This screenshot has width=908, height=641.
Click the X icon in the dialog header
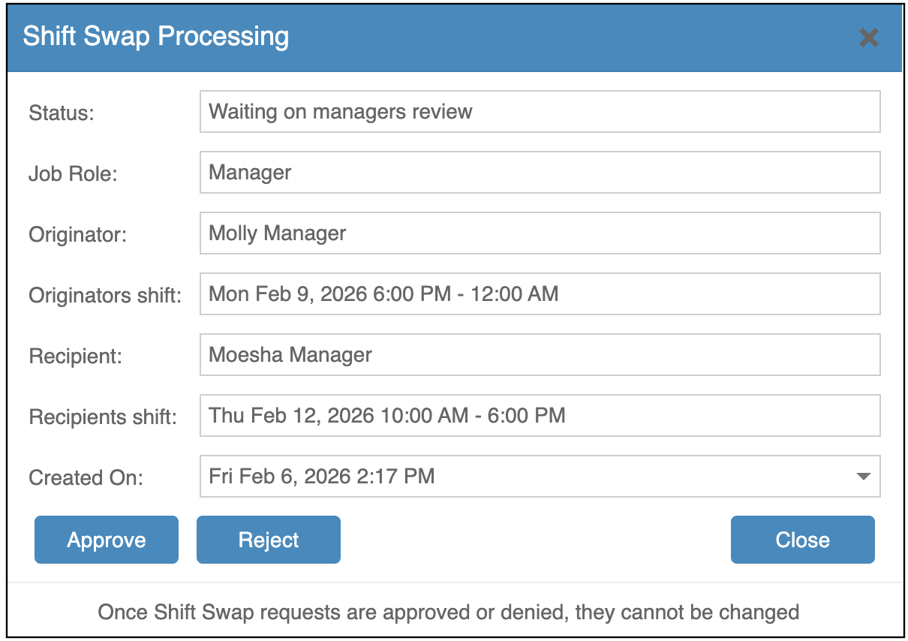pos(868,38)
